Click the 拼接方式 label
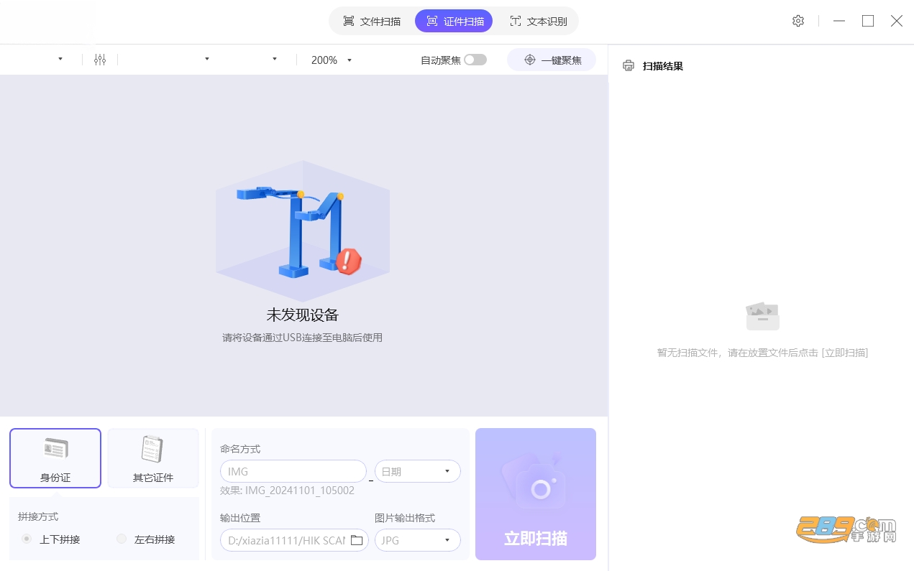This screenshot has height=571, width=914. (x=38, y=516)
